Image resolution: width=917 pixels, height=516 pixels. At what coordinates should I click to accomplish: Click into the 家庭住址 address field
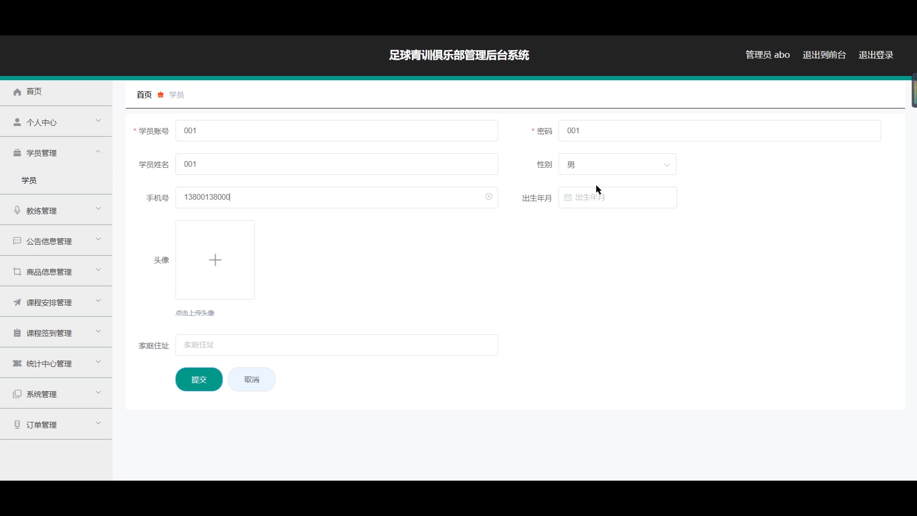(x=336, y=345)
